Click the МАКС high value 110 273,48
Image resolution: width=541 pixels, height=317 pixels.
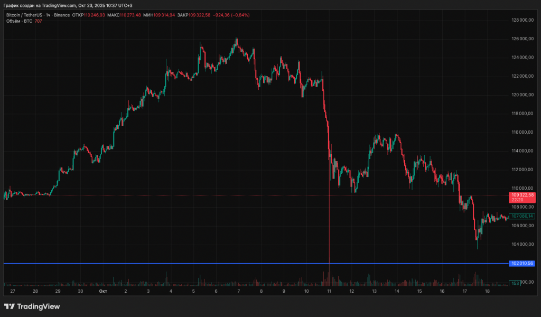coord(130,15)
